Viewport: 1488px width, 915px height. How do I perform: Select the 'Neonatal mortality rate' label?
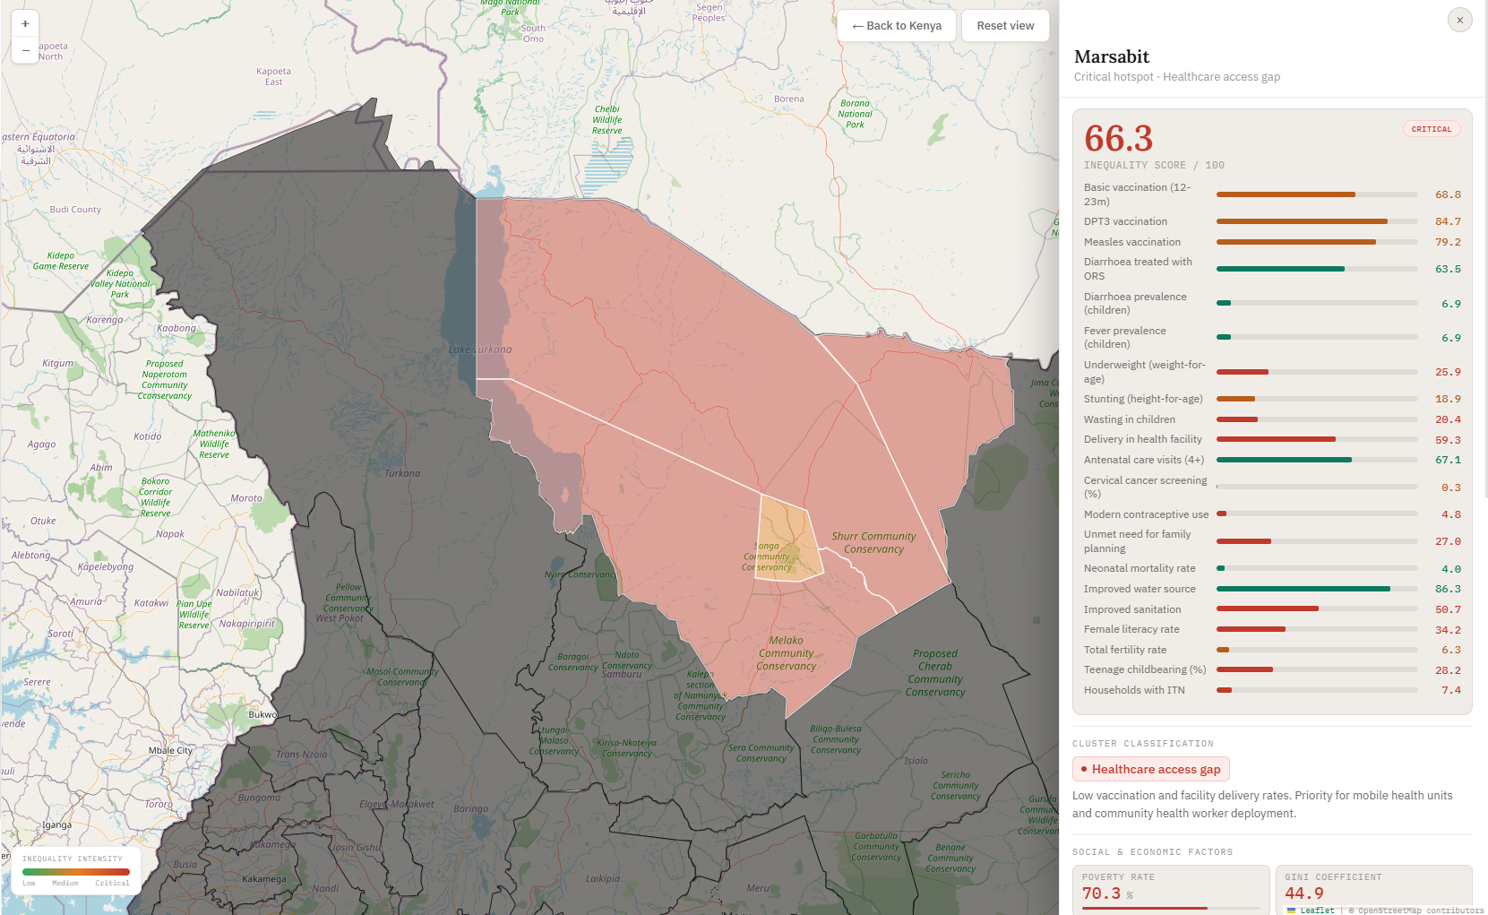click(x=1140, y=568)
